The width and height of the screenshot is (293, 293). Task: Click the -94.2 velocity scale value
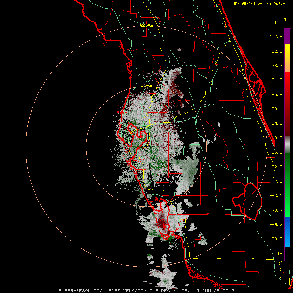pos(276,224)
